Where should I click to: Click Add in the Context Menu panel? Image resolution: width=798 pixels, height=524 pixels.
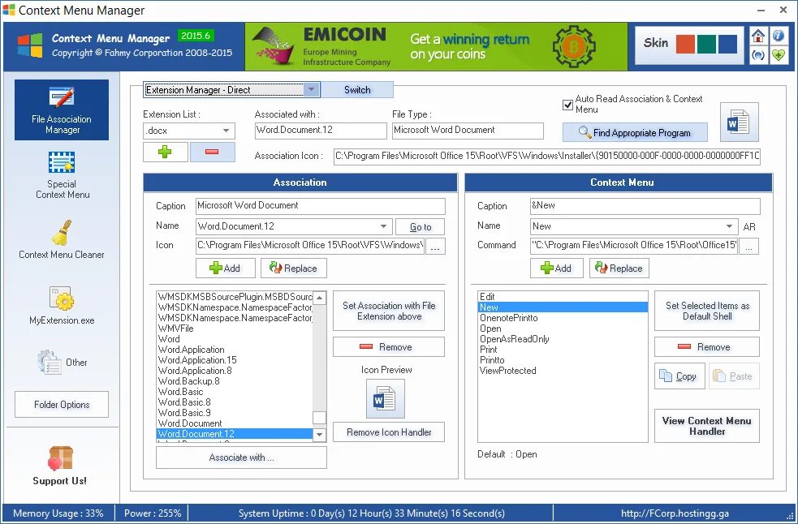tap(556, 268)
